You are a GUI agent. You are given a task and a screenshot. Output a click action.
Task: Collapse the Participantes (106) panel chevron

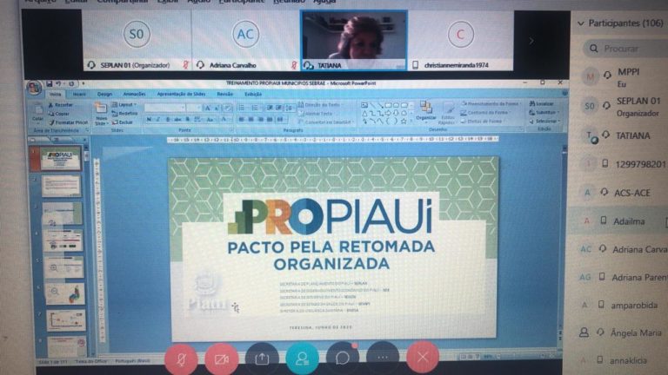click(x=581, y=23)
